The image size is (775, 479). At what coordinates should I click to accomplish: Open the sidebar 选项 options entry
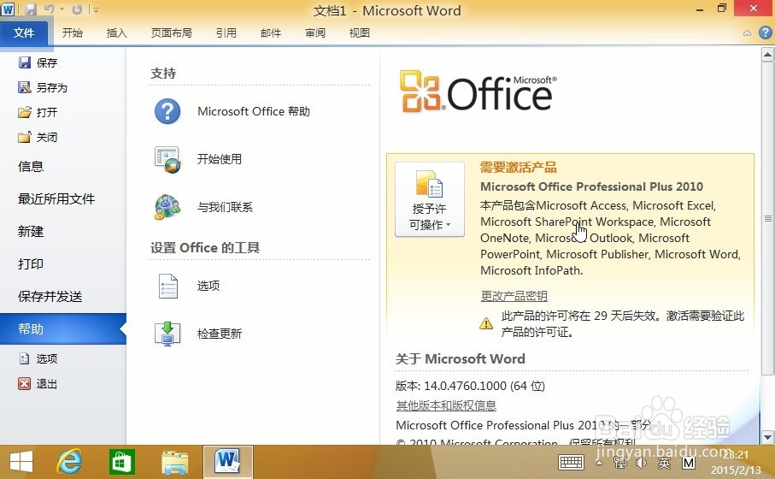pyautogui.click(x=38, y=358)
